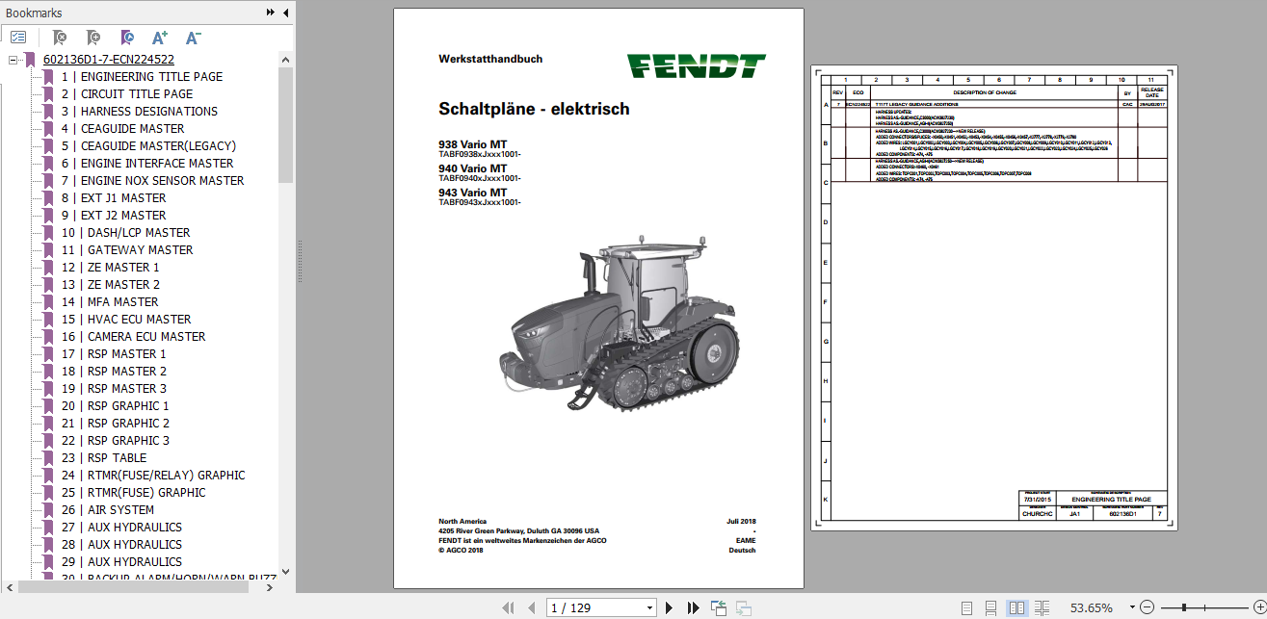This screenshot has height=619, width=1267.
Task: Click the bookmark list scroll up arrow
Action: pos(285,60)
